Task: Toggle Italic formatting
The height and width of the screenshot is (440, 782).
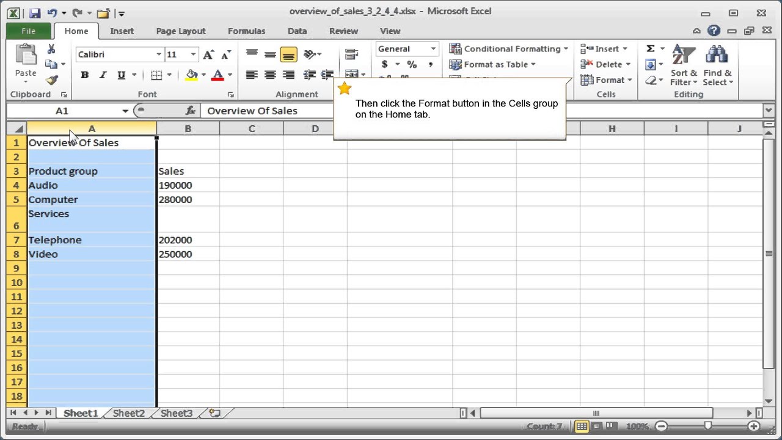Action: click(x=103, y=75)
